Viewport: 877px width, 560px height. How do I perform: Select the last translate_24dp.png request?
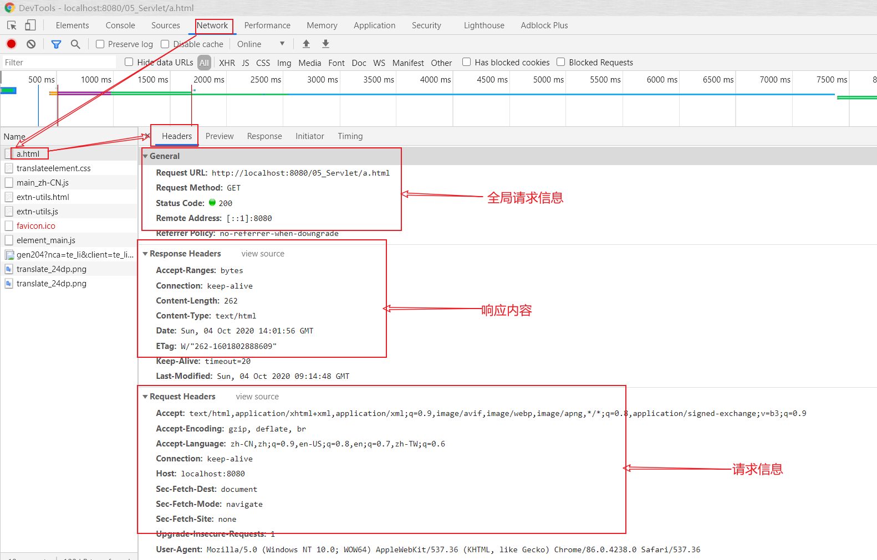coord(69,284)
